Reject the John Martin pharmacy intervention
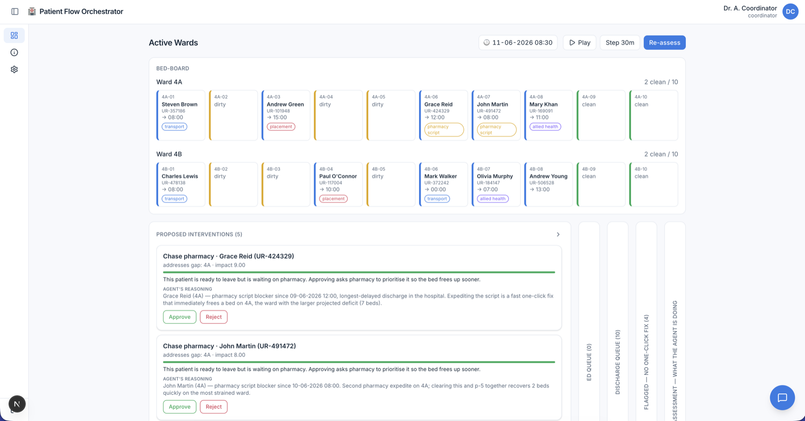The width and height of the screenshot is (805, 421). (214, 407)
